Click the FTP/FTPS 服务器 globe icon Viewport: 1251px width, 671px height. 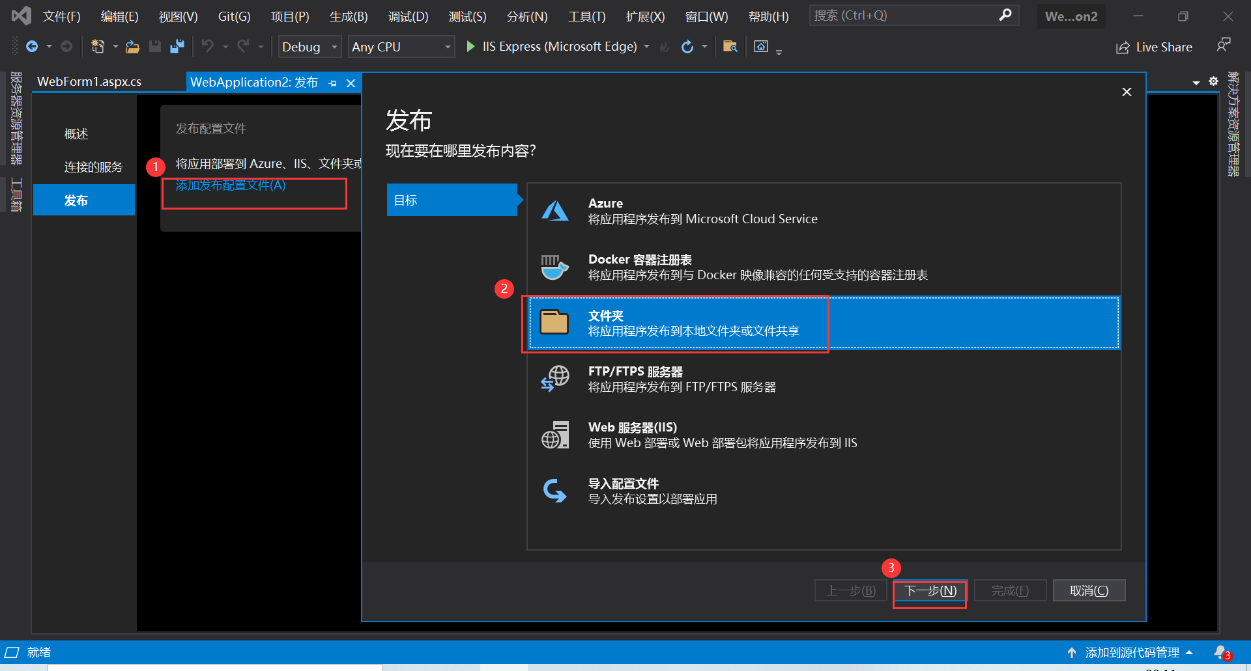554,378
